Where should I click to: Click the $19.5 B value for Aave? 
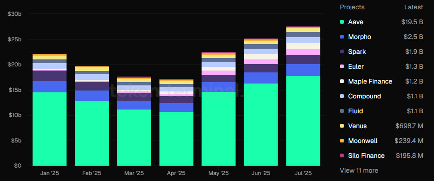pos(412,22)
